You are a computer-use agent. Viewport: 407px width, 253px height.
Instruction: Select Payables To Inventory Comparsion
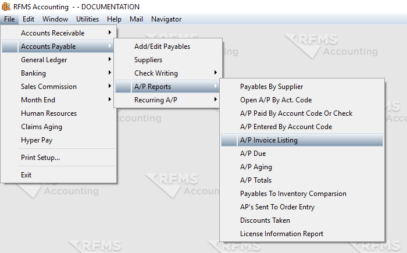tap(302, 194)
